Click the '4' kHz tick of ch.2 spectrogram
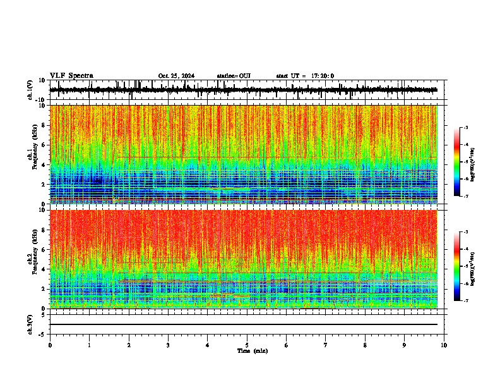This screenshot has height=387, width=500. [44, 269]
